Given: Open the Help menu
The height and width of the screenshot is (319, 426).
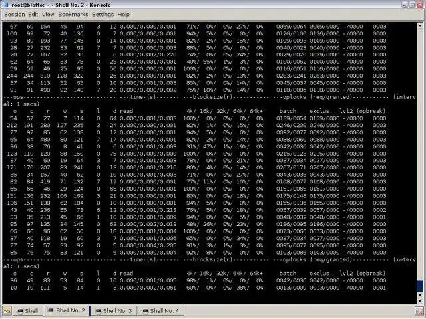Looking at the screenshot, I should point(123,15).
